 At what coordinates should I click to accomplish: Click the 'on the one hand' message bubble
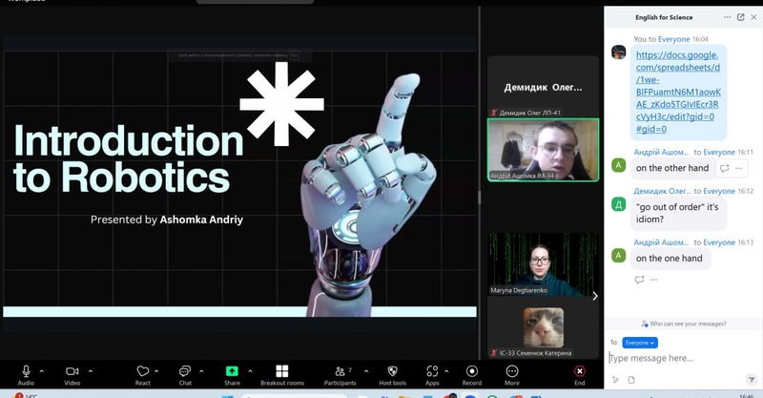[x=670, y=259]
